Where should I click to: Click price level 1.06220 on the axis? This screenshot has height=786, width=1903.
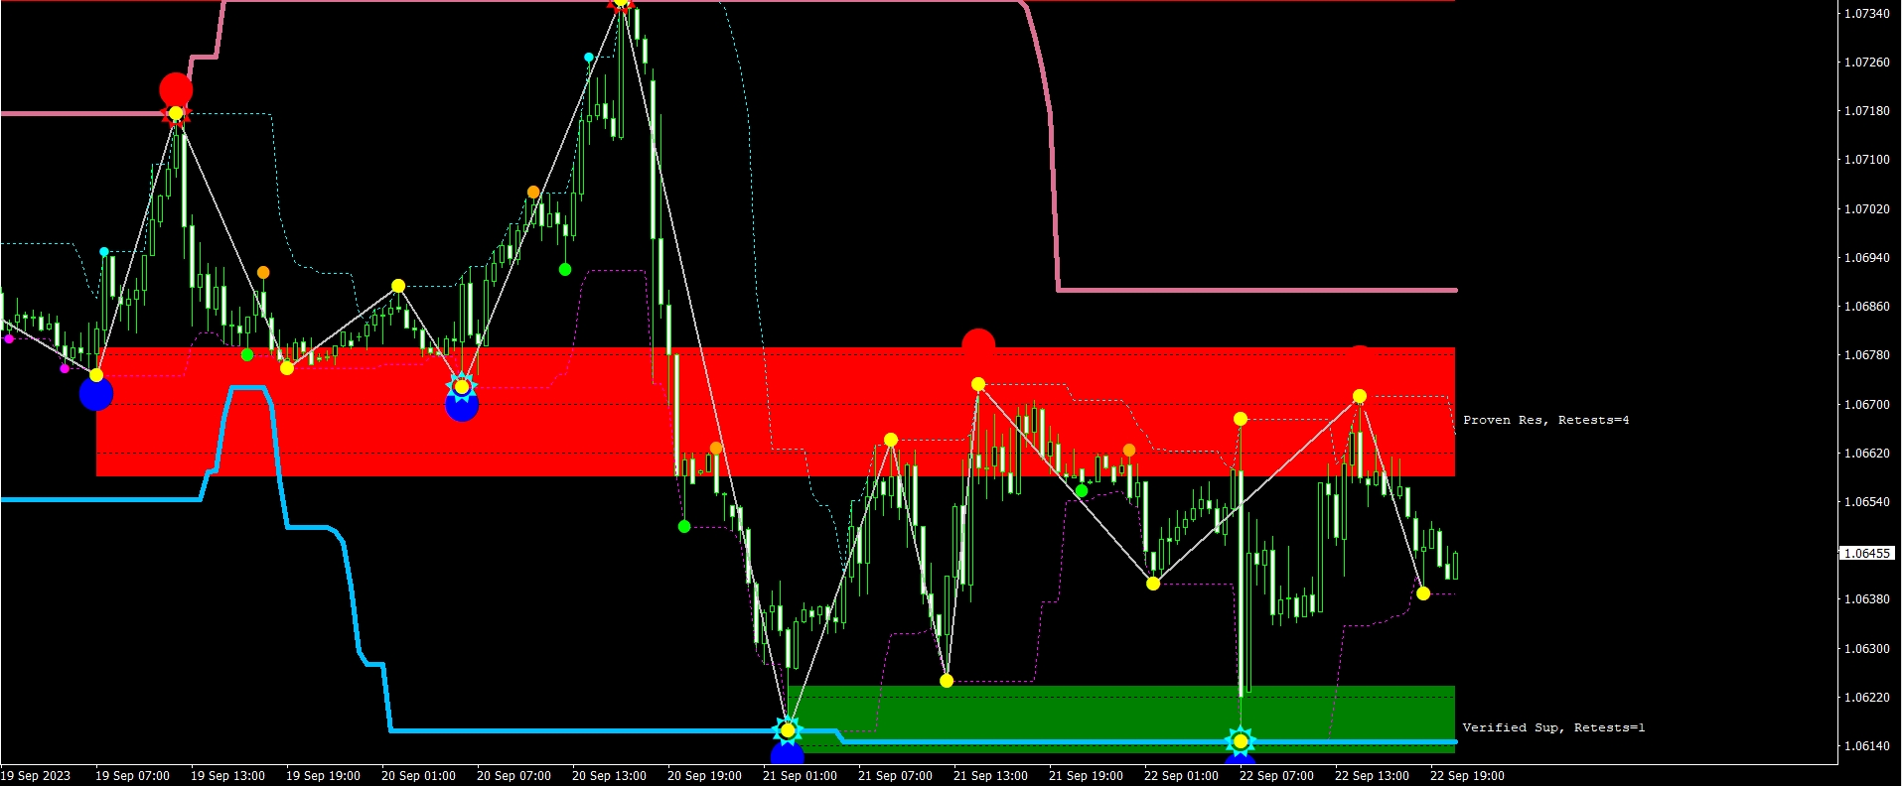click(1867, 698)
